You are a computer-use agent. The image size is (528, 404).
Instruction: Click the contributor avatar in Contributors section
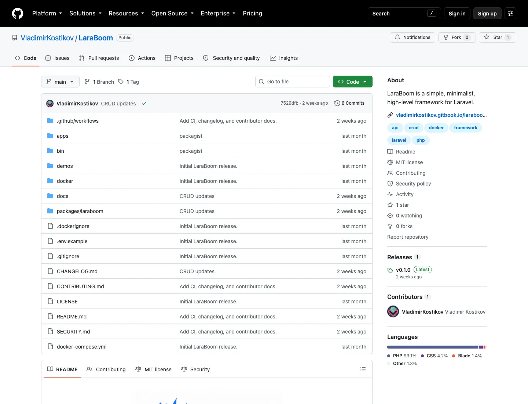click(393, 311)
